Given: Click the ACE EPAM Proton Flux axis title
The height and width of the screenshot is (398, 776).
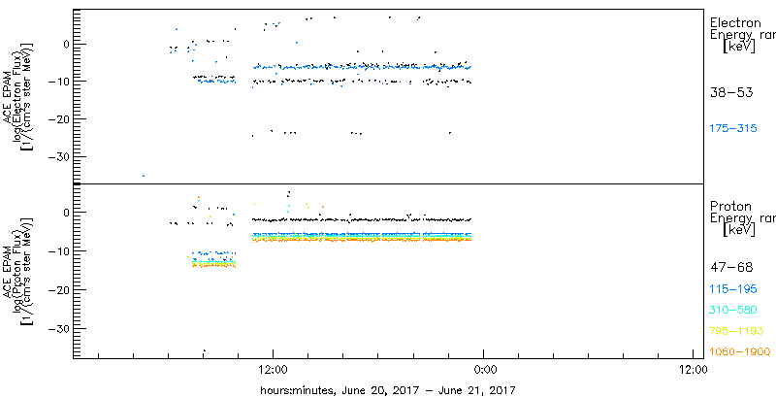Looking at the screenshot, I should [19, 270].
